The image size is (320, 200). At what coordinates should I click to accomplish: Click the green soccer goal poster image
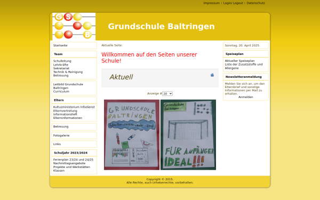188,135
